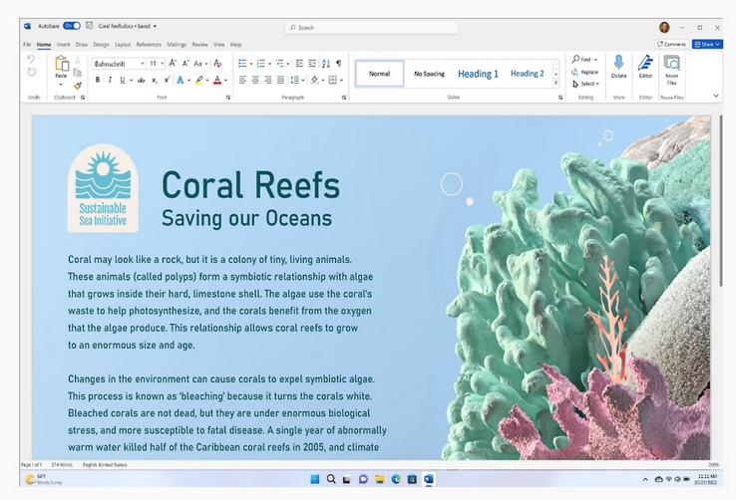Expand the font size dropdown

click(x=163, y=63)
